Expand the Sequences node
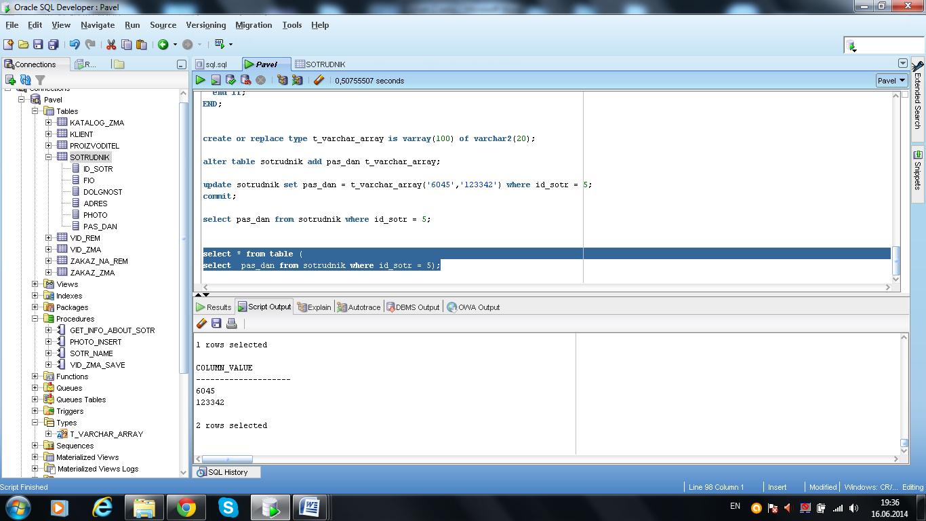 coord(35,446)
